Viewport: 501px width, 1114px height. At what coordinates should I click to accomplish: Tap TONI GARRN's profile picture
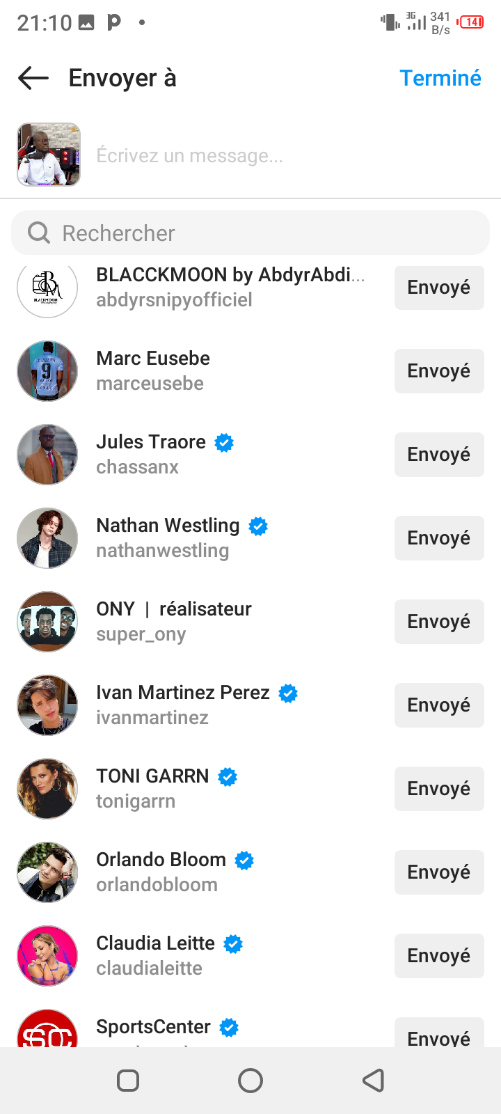coord(47,789)
